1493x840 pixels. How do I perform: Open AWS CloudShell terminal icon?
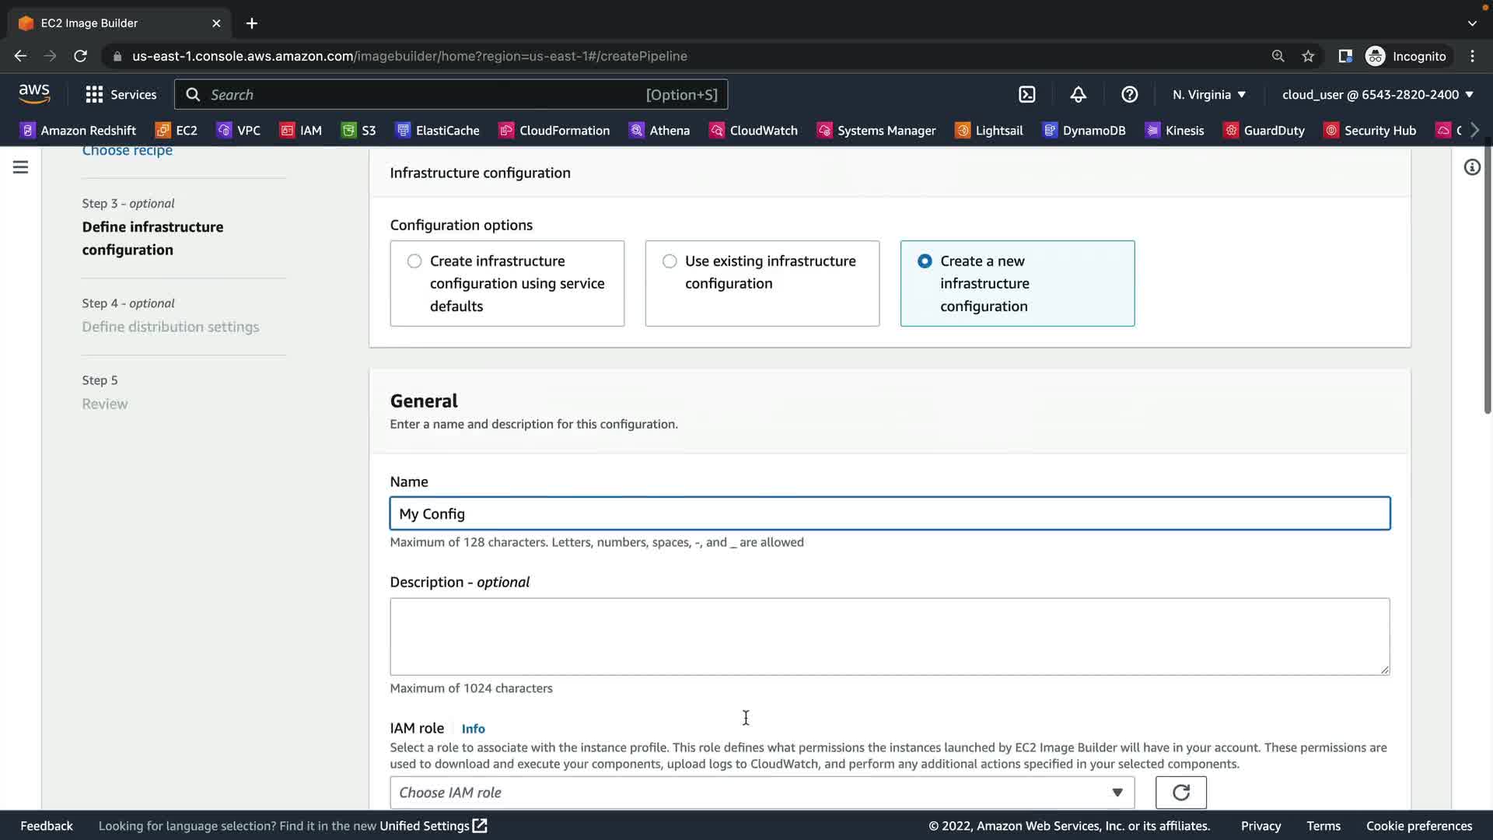1027,95
